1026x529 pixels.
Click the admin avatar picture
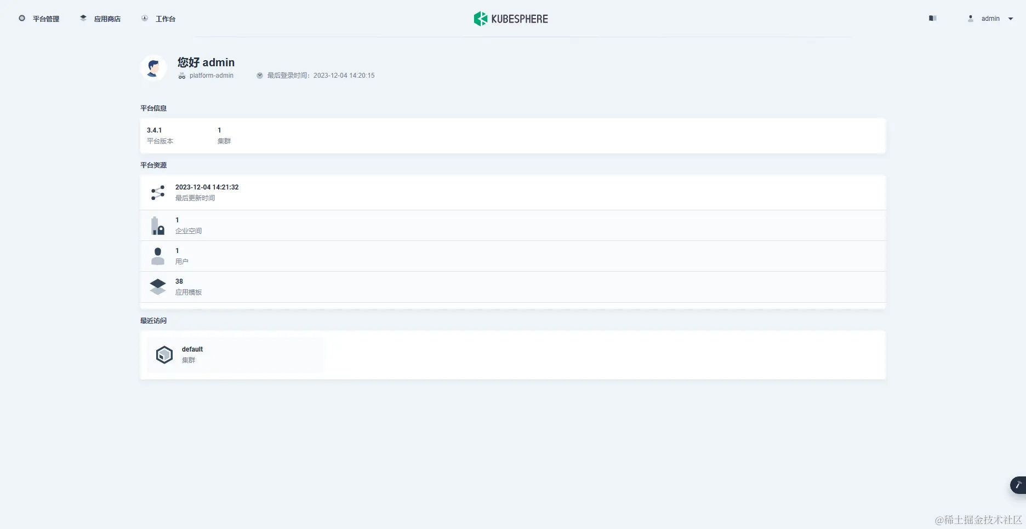pyautogui.click(x=153, y=68)
